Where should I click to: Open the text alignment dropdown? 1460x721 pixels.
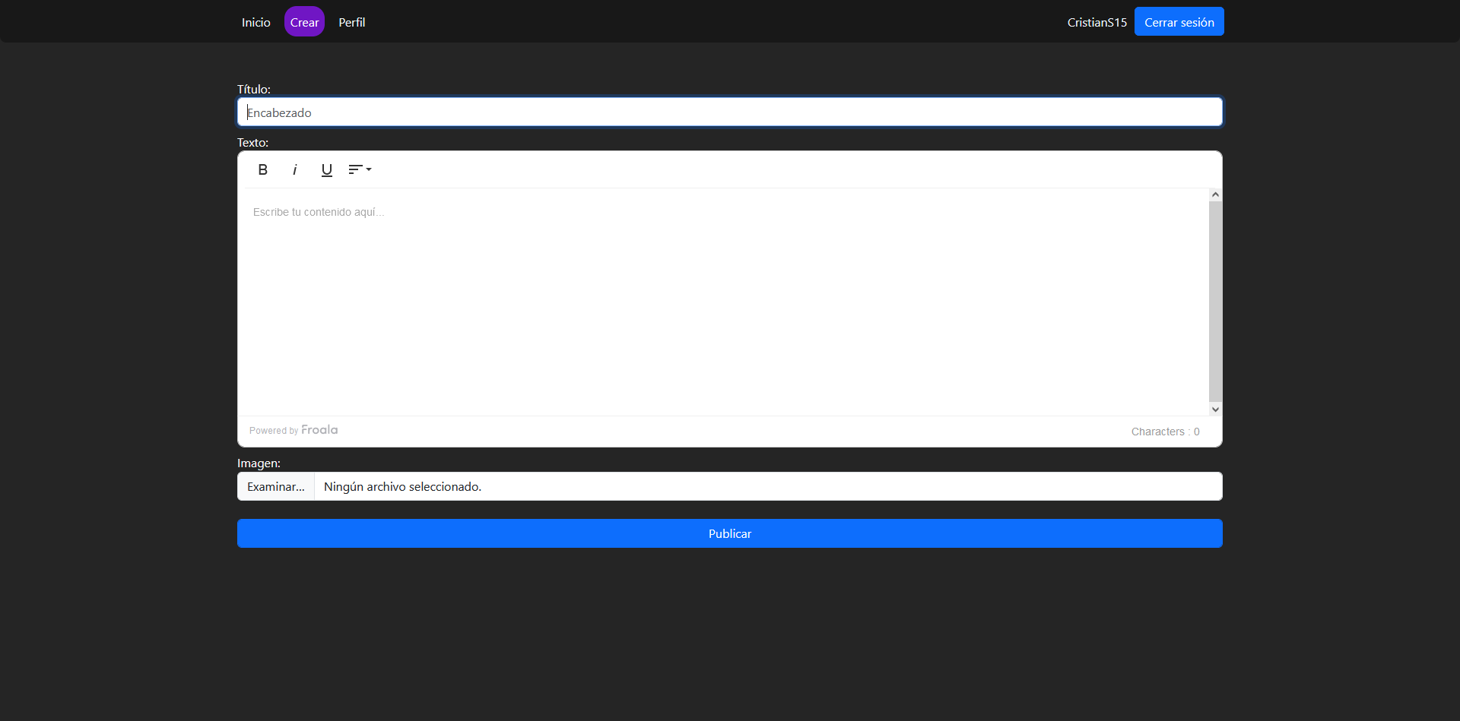[x=360, y=169]
